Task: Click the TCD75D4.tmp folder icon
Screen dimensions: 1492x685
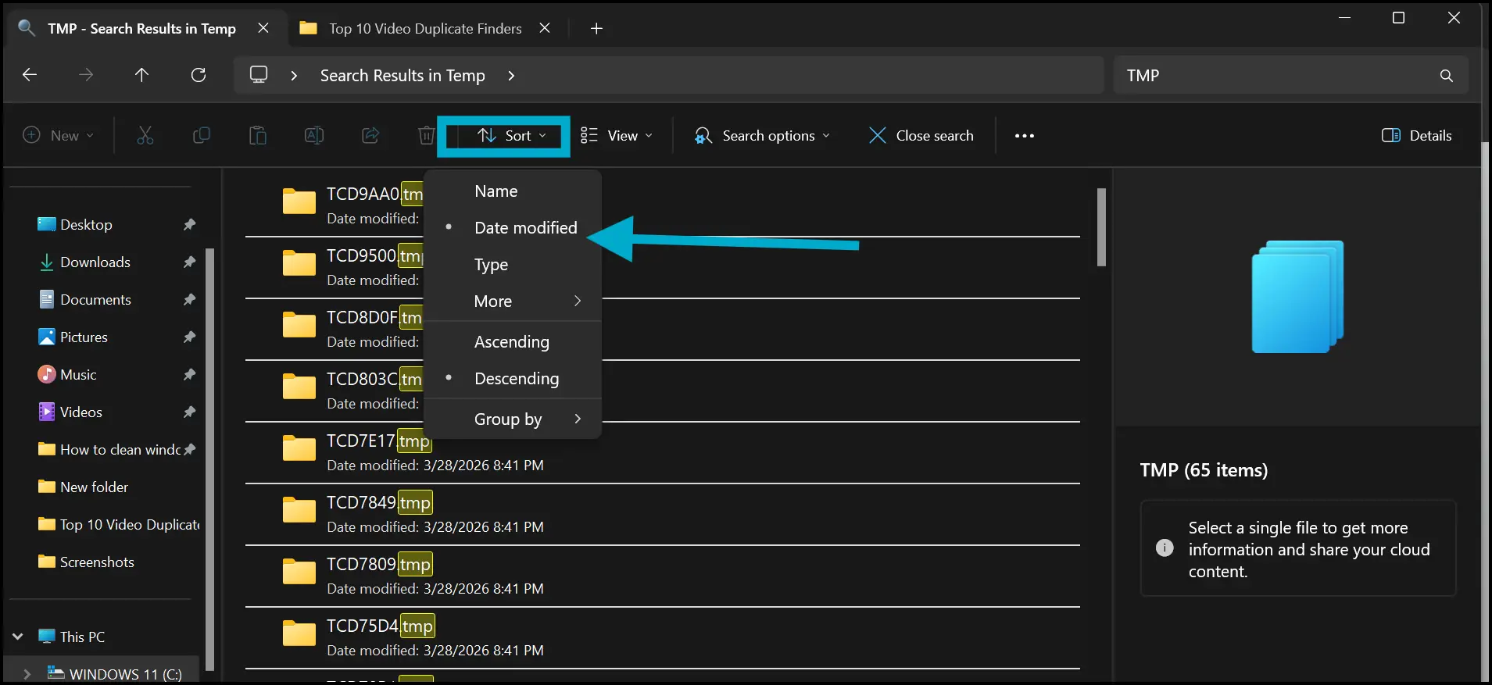Action: pos(299,633)
